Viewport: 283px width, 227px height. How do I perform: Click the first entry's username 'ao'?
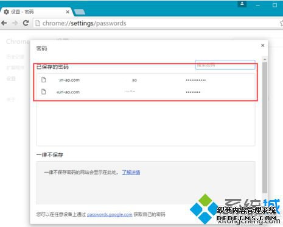point(135,80)
